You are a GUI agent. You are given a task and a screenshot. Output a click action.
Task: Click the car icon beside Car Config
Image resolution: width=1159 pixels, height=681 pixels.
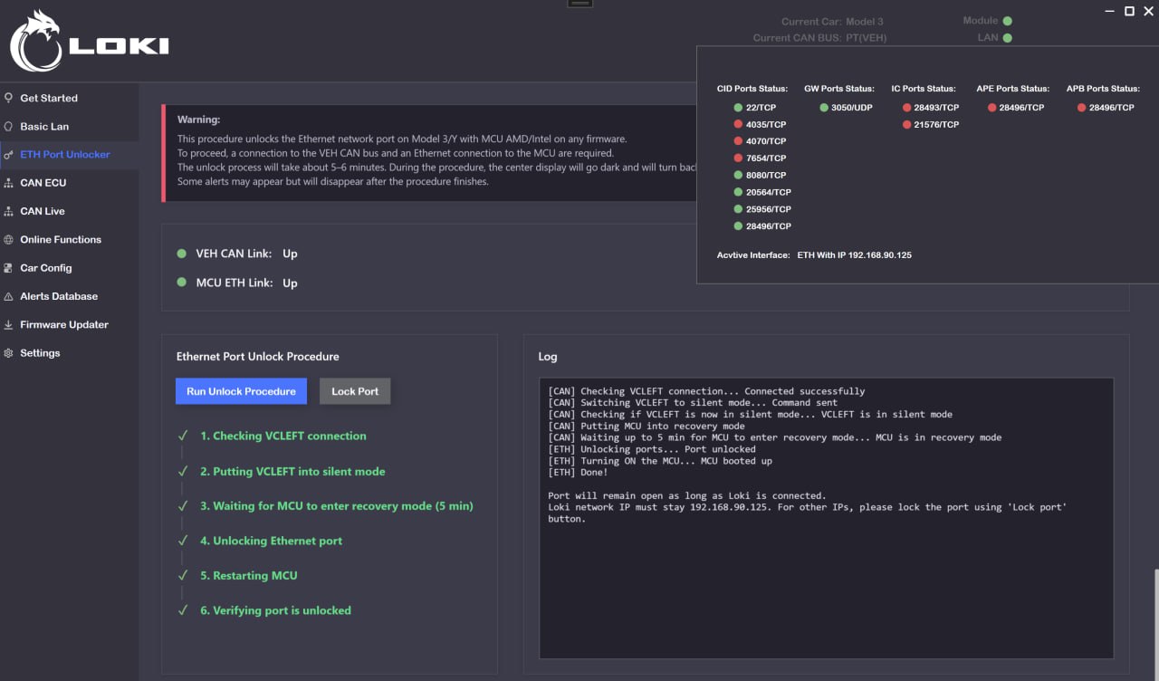click(9, 268)
